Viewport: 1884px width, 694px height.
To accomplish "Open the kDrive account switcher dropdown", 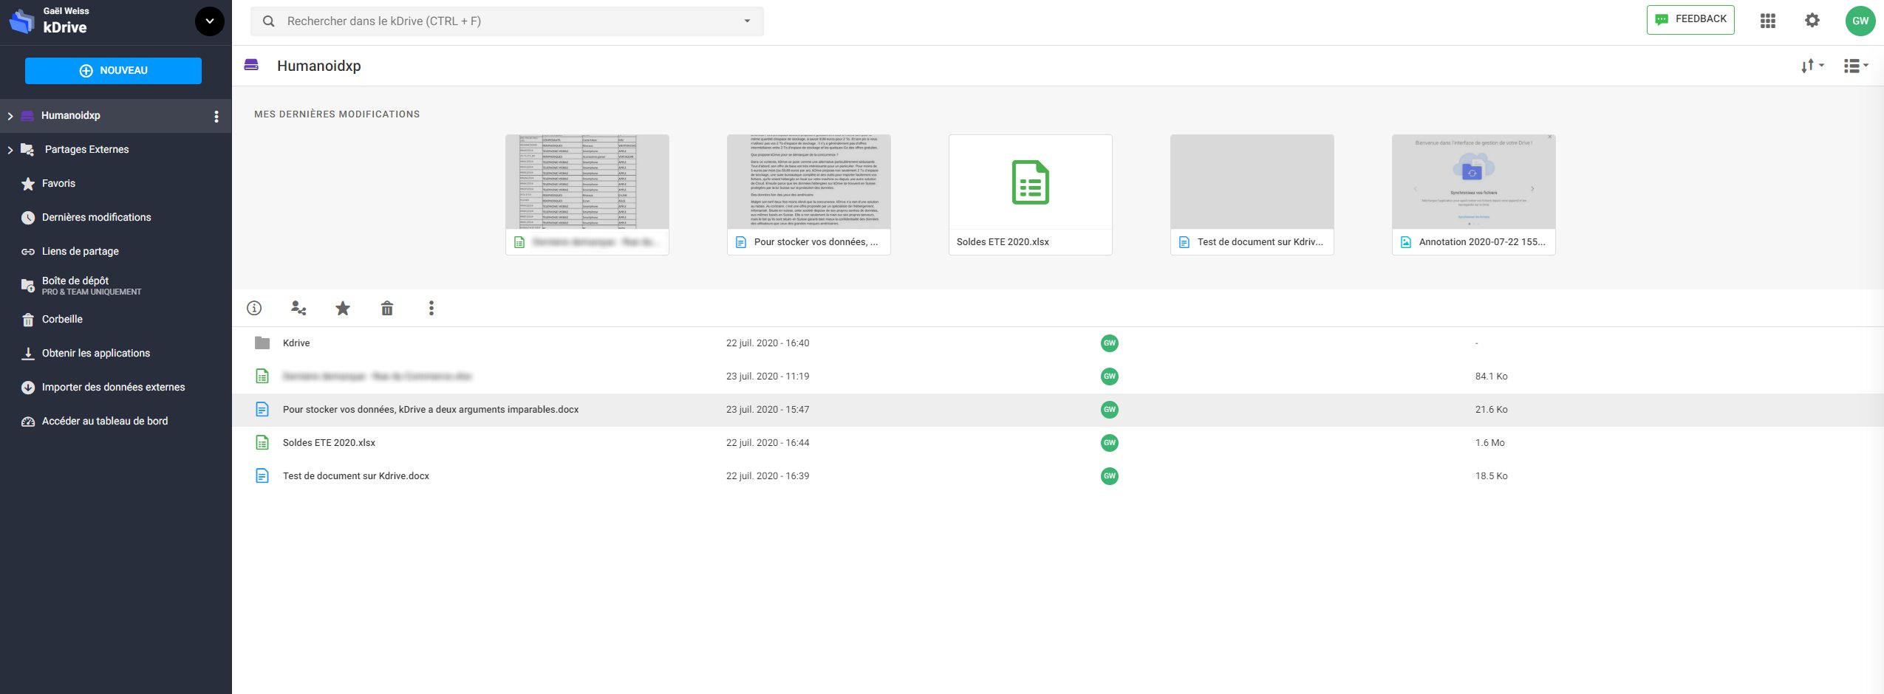I will 209,21.
